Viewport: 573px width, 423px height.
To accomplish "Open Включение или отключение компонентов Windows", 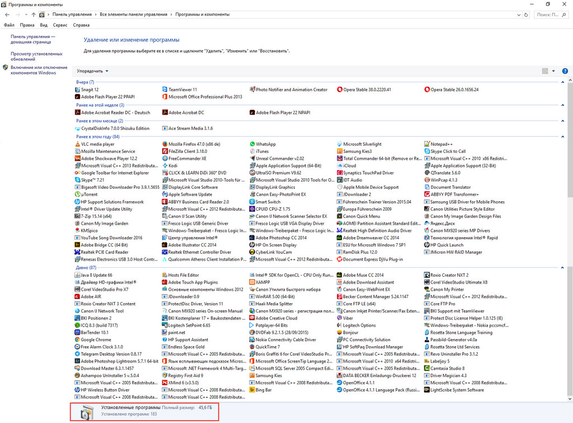I will point(39,70).
